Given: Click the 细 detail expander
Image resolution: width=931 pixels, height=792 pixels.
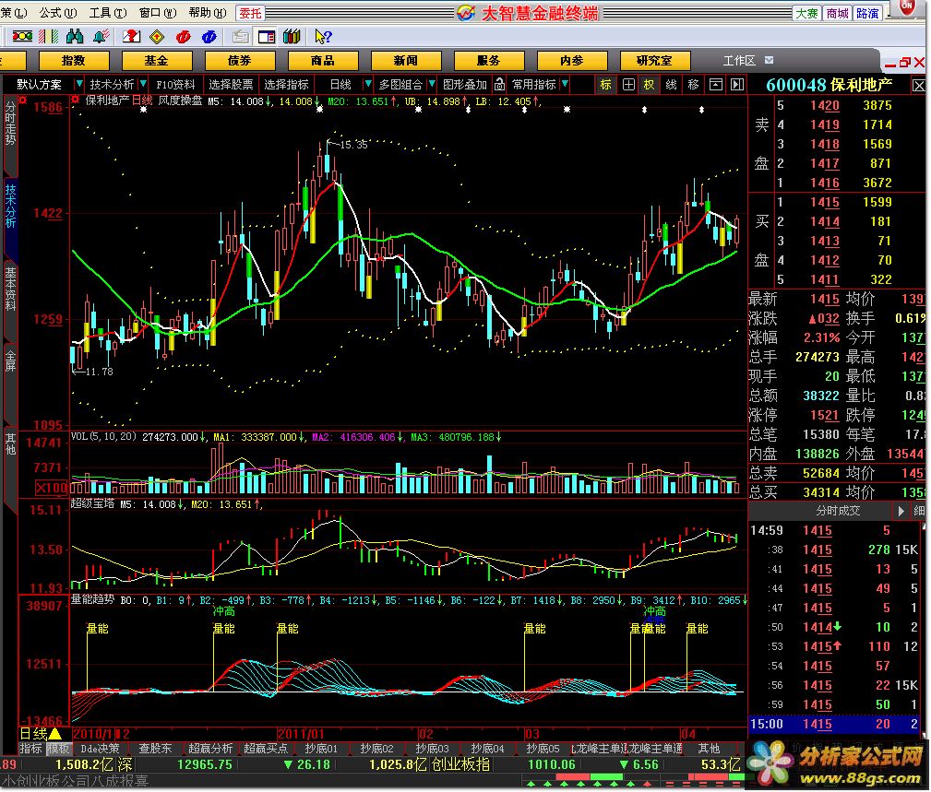Looking at the screenshot, I should (919, 511).
